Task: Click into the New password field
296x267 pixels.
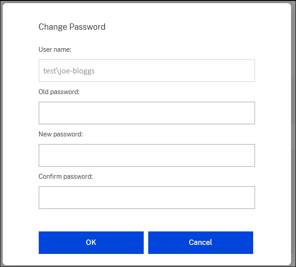Action: pos(146,155)
